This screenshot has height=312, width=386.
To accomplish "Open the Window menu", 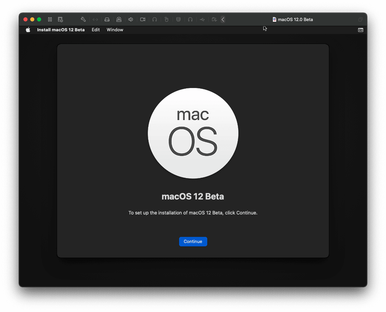I will coord(115,30).
